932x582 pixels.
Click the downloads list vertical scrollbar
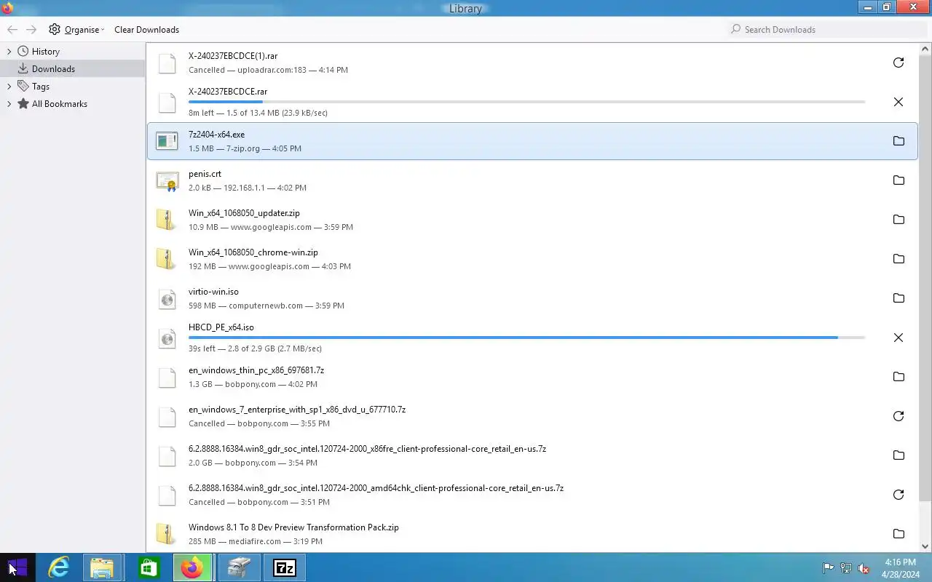pos(925,279)
